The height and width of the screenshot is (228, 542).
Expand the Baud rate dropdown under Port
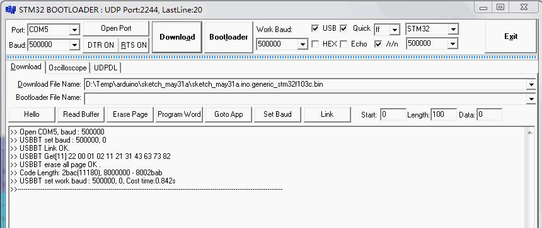point(74,45)
